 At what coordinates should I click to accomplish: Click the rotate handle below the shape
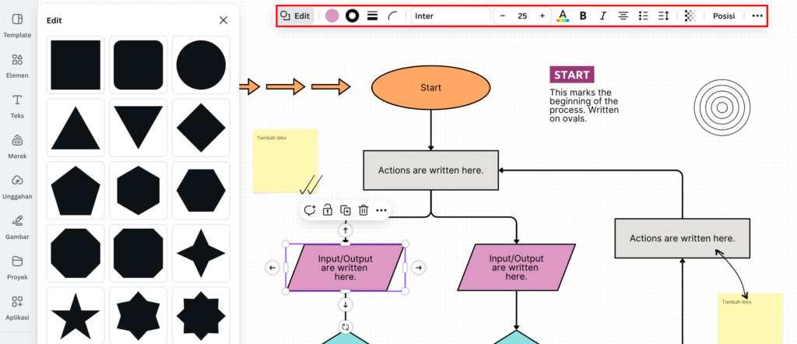pos(346,327)
